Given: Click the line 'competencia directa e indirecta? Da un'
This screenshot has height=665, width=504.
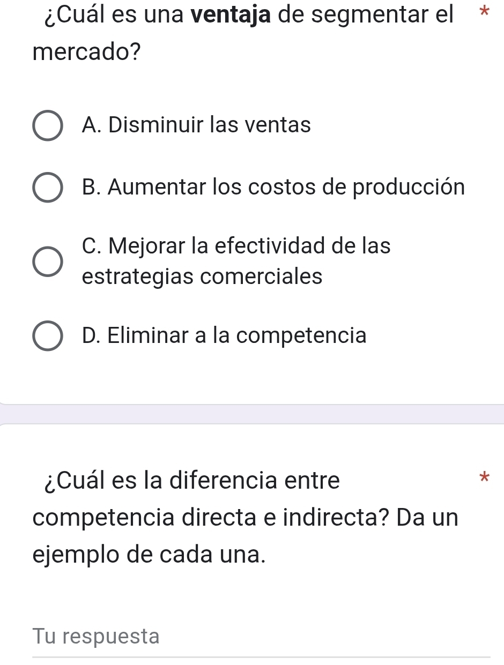Looking at the screenshot, I should coord(246,518).
